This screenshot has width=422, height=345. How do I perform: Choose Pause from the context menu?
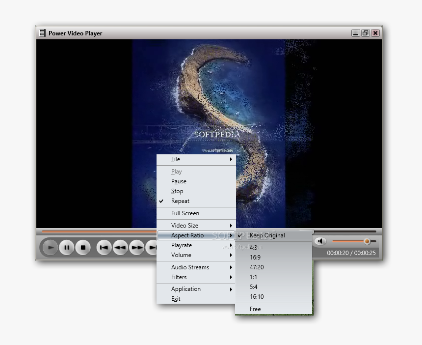pos(196,181)
